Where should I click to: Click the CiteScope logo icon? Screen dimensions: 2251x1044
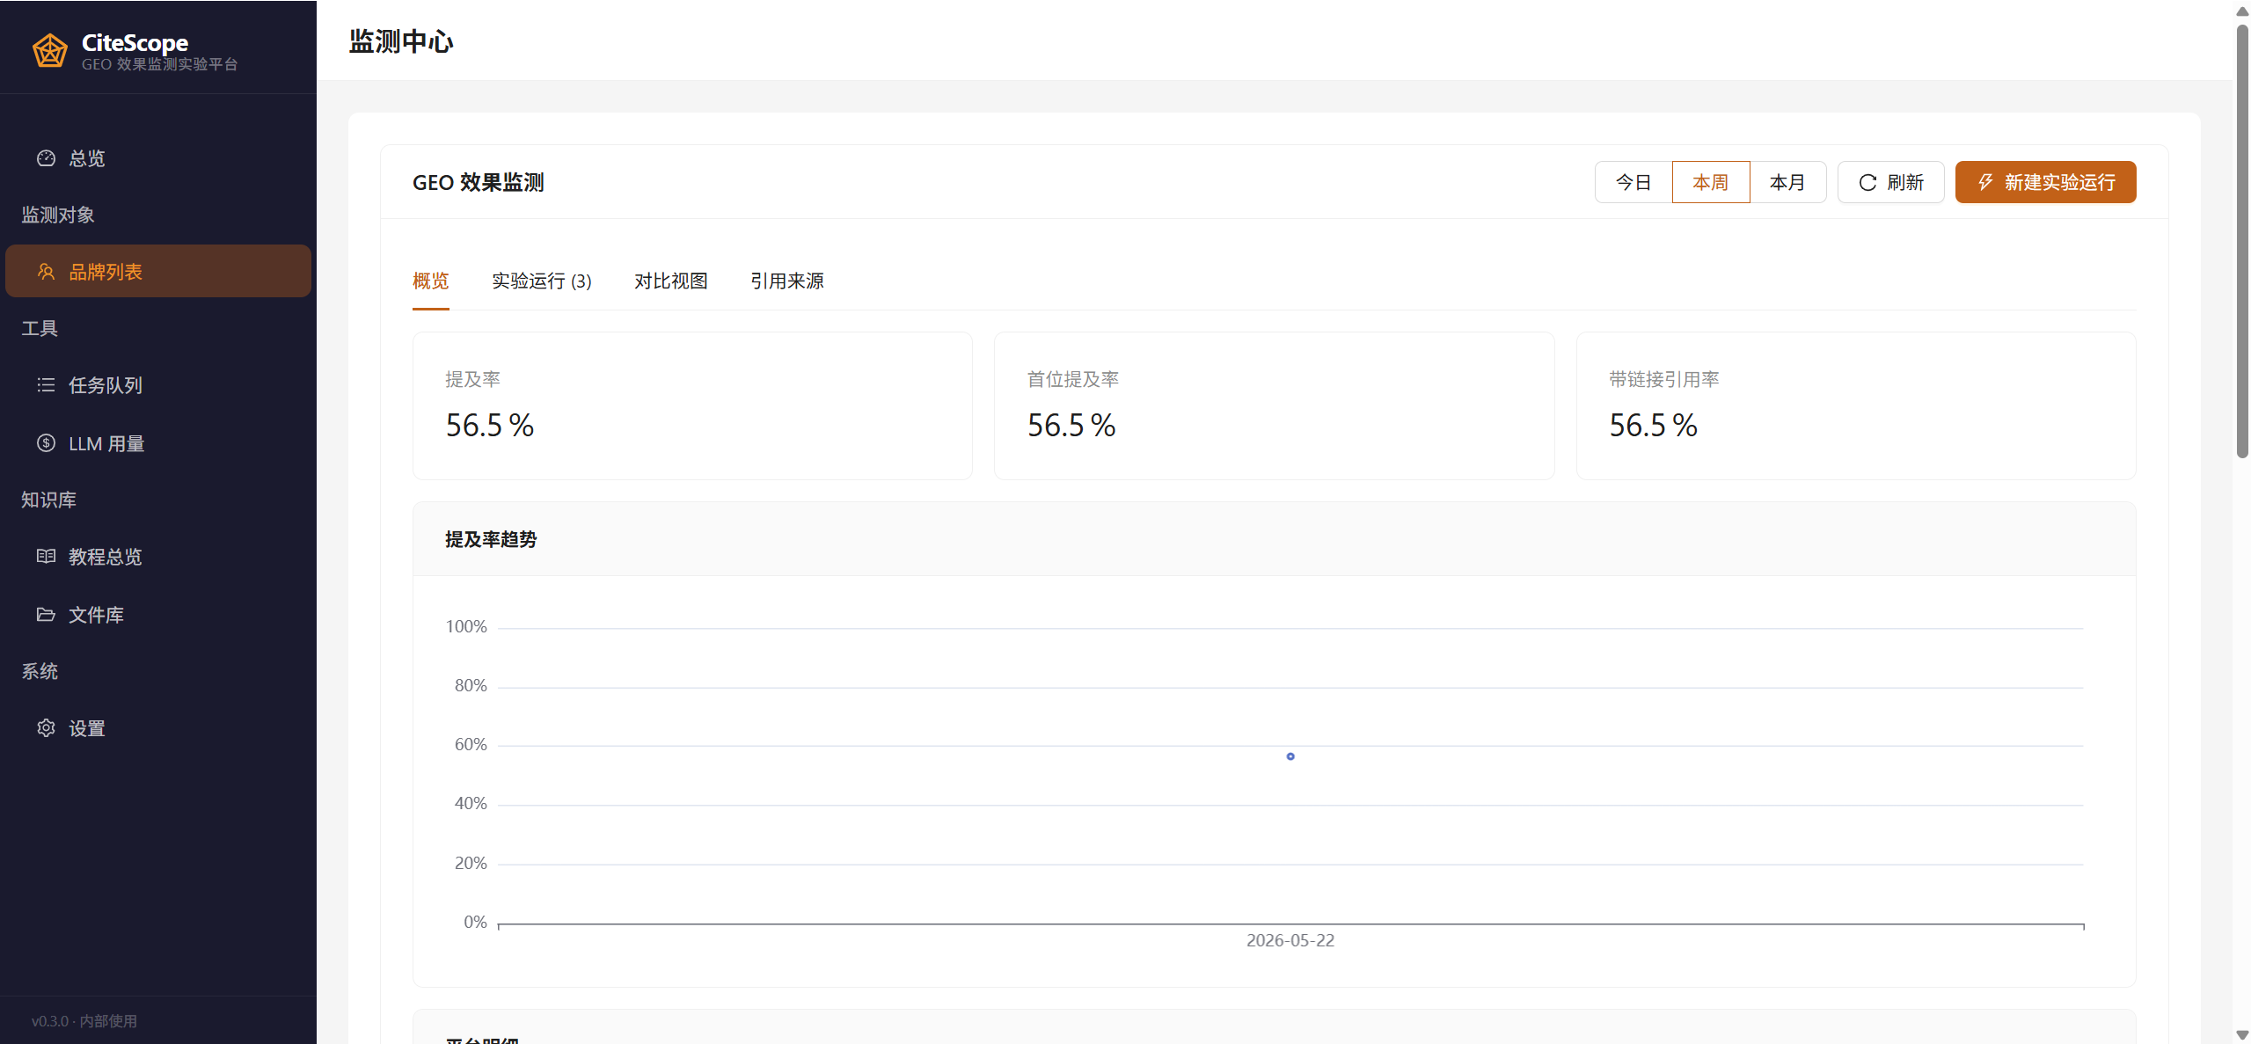click(x=50, y=51)
